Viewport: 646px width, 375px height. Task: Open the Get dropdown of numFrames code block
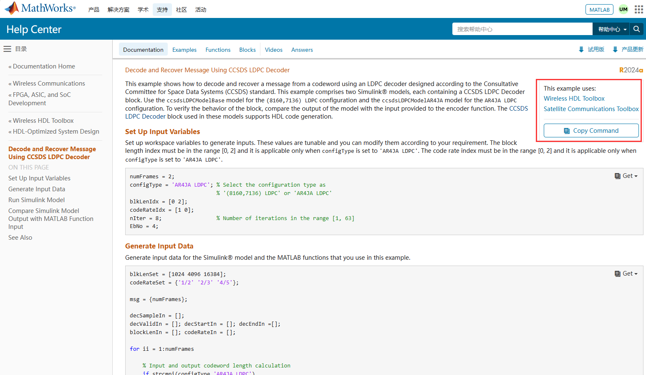(626, 176)
